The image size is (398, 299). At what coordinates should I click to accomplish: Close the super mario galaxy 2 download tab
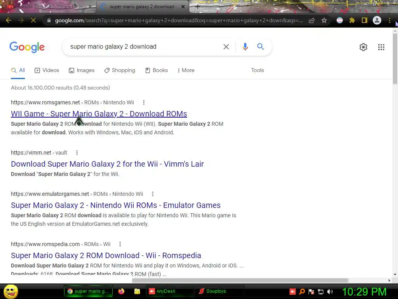pyautogui.click(x=183, y=7)
